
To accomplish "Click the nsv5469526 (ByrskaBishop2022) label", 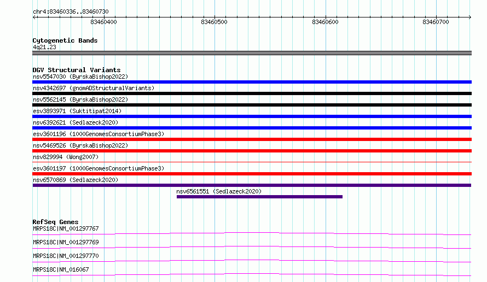I will [80, 145].
